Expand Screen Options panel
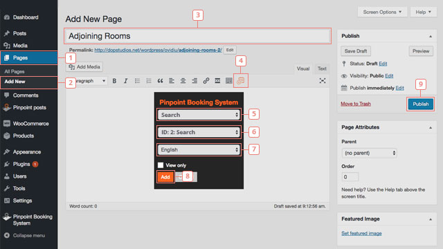 382,12
